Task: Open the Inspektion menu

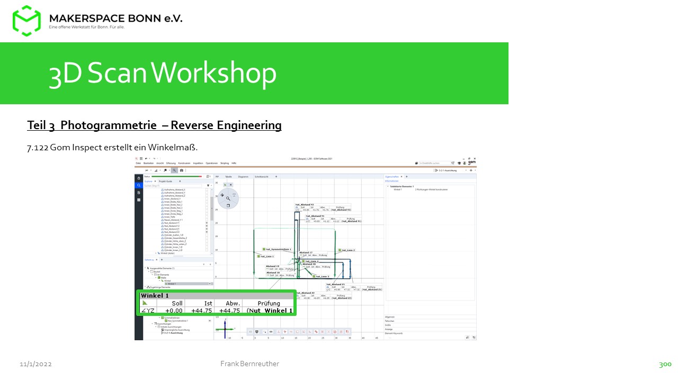Action: [x=198, y=163]
